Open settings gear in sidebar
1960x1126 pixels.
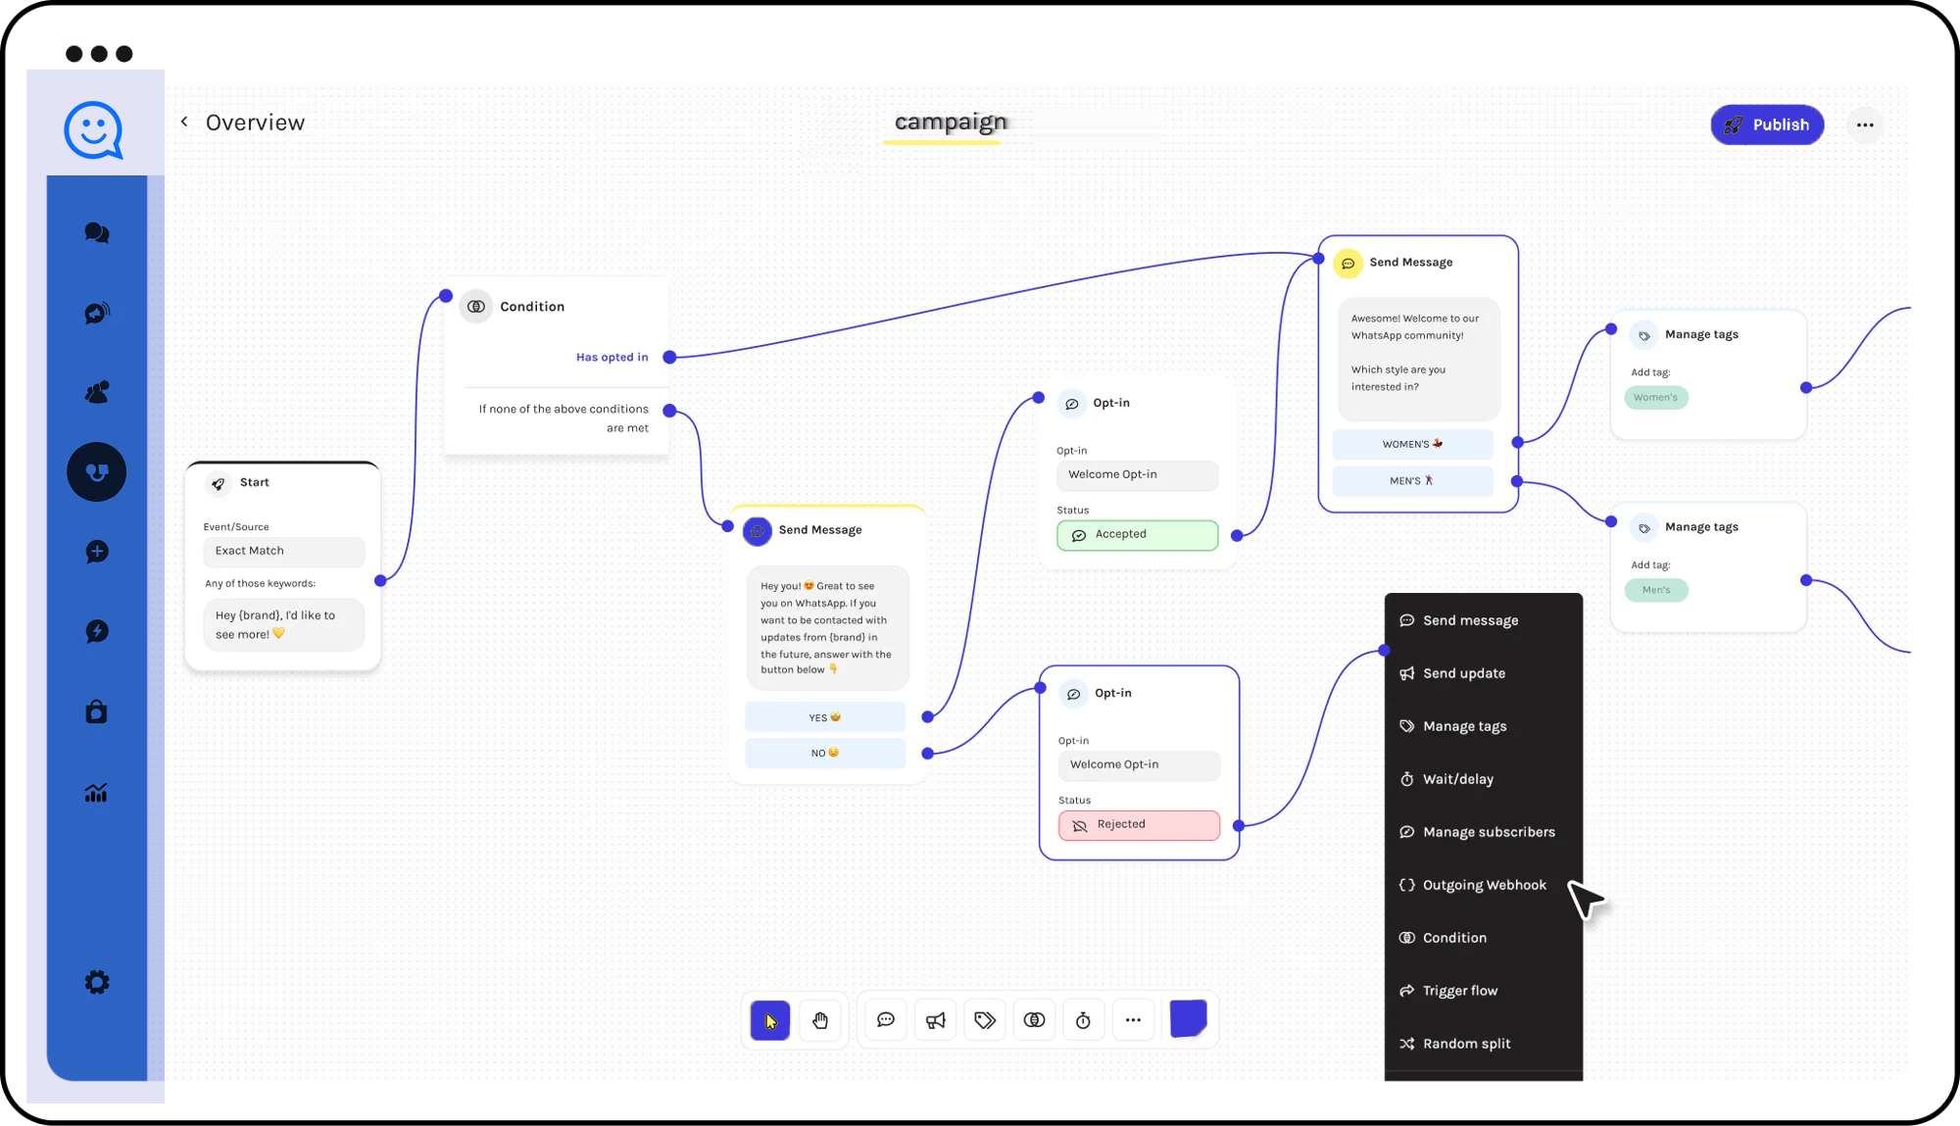click(x=97, y=982)
